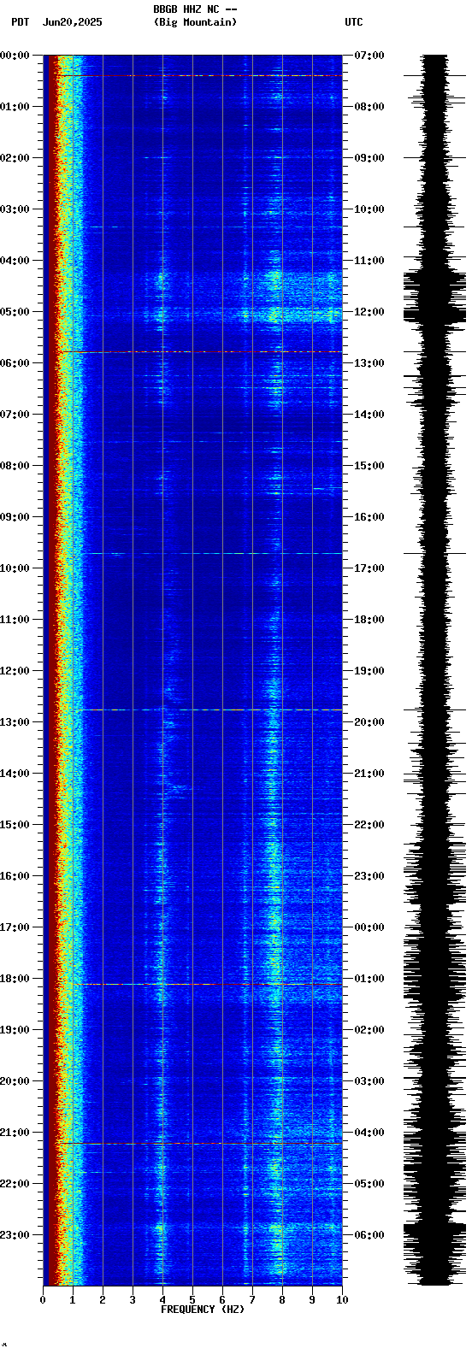This screenshot has width=472, height=1354.
Task: Click the PDT '19:00' time label
Action: point(15,1030)
